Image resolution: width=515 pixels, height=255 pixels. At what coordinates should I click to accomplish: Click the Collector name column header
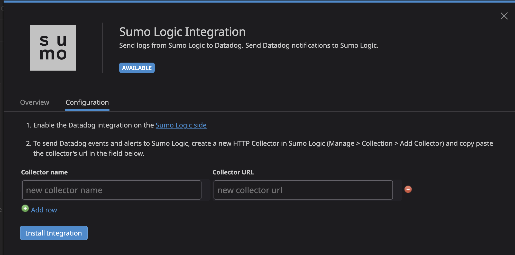pos(44,172)
